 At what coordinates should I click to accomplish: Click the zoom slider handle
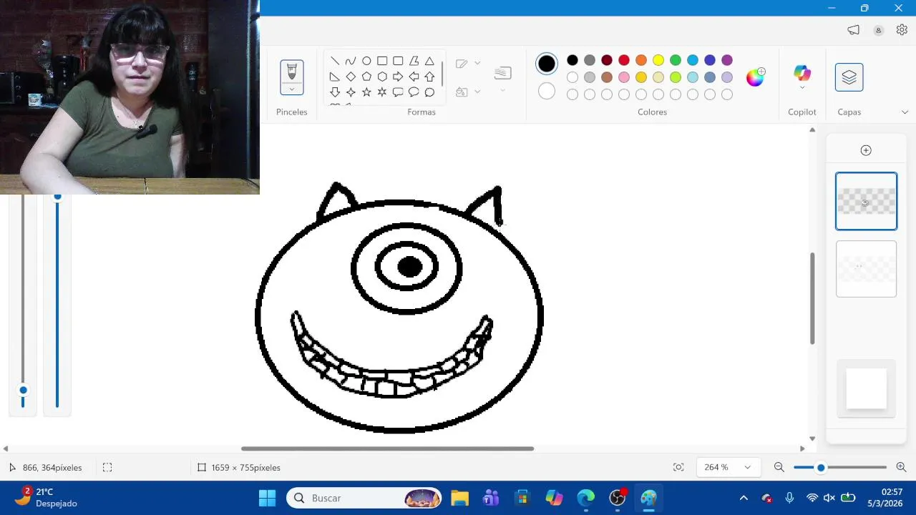pyautogui.click(x=821, y=467)
